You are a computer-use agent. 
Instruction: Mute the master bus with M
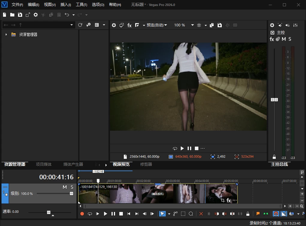point(284,39)
